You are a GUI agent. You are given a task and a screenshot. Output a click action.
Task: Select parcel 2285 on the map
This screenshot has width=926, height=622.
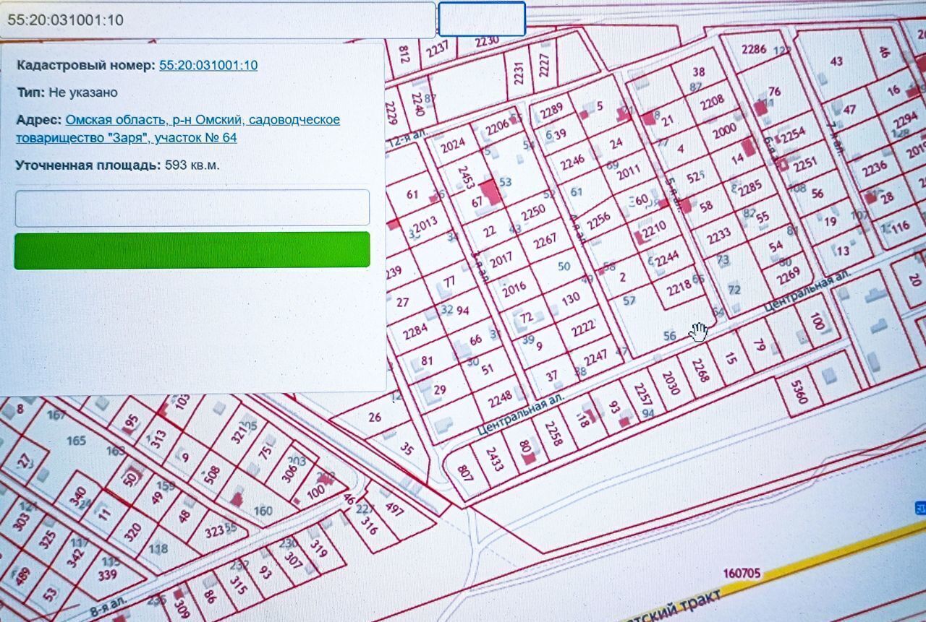[x=750, y=188]
